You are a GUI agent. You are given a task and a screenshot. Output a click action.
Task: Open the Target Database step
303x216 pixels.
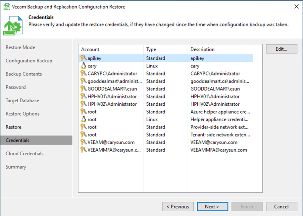(x=23, y=101)
